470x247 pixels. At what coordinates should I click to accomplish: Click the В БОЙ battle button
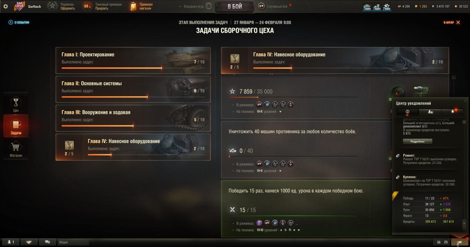(x=235, y=6)
